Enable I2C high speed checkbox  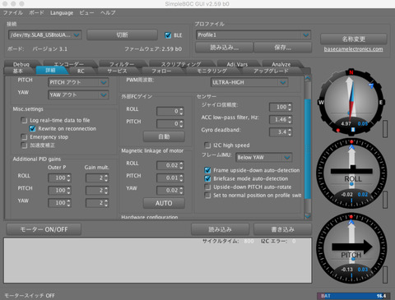(207, 145)
